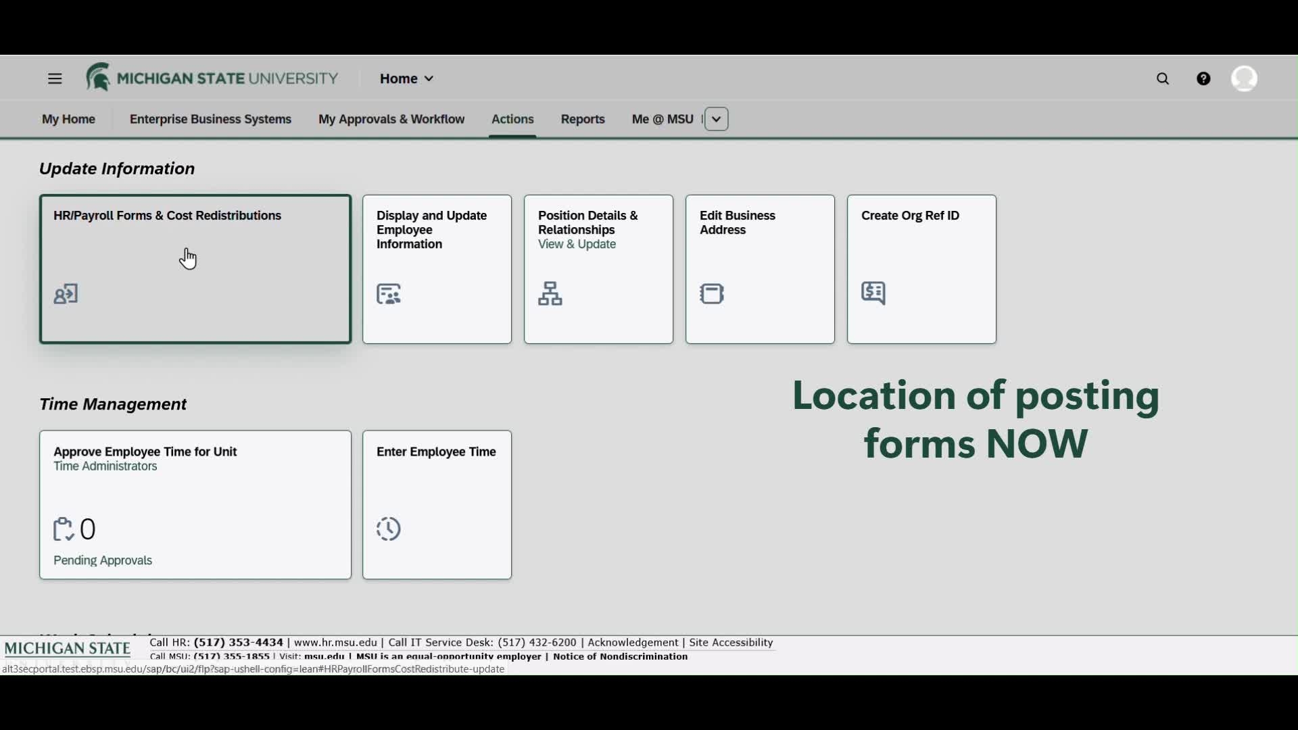Open the Site Accessibility footer link
Screen dimensions: 1298x730
tap(731, 643)
